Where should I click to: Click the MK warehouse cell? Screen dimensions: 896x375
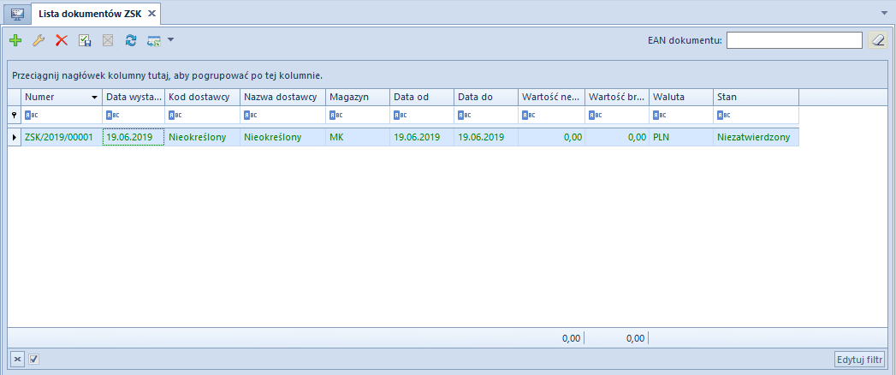358,137
